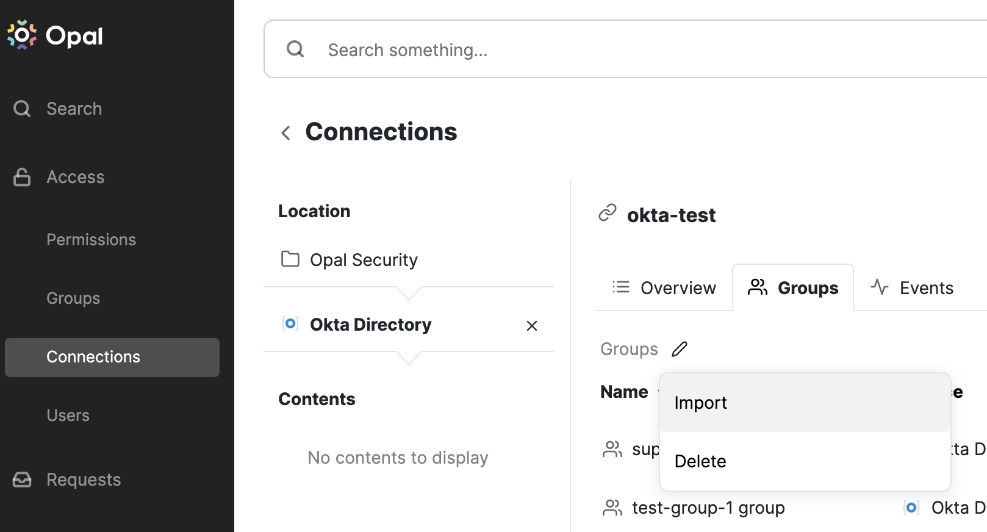987x532 pixels.
Task: Remove Okta Directory with the X button
Action: click(532, 326)
